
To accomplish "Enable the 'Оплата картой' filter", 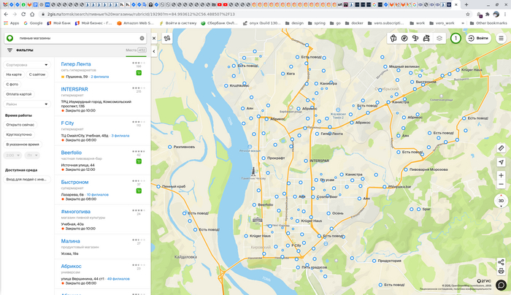I will [19, 94].
